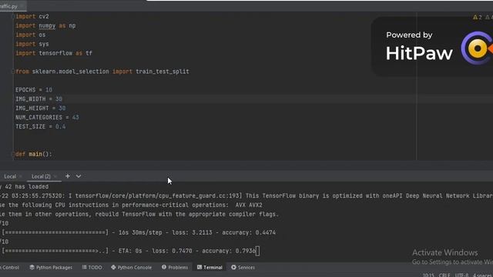Click completed progress bar with 16s 30ms/step

[x=55, y=232]
